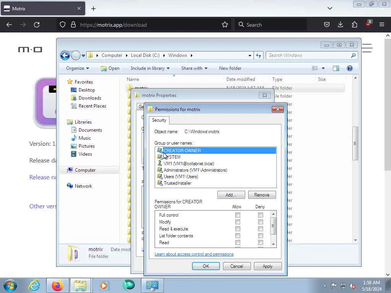Expand the arrow after Windows in path
The height and width of the screenshot is (293, 391).
coord(192,55)
